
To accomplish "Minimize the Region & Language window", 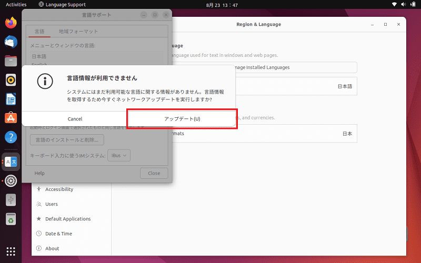I will (x=373, y=24).
